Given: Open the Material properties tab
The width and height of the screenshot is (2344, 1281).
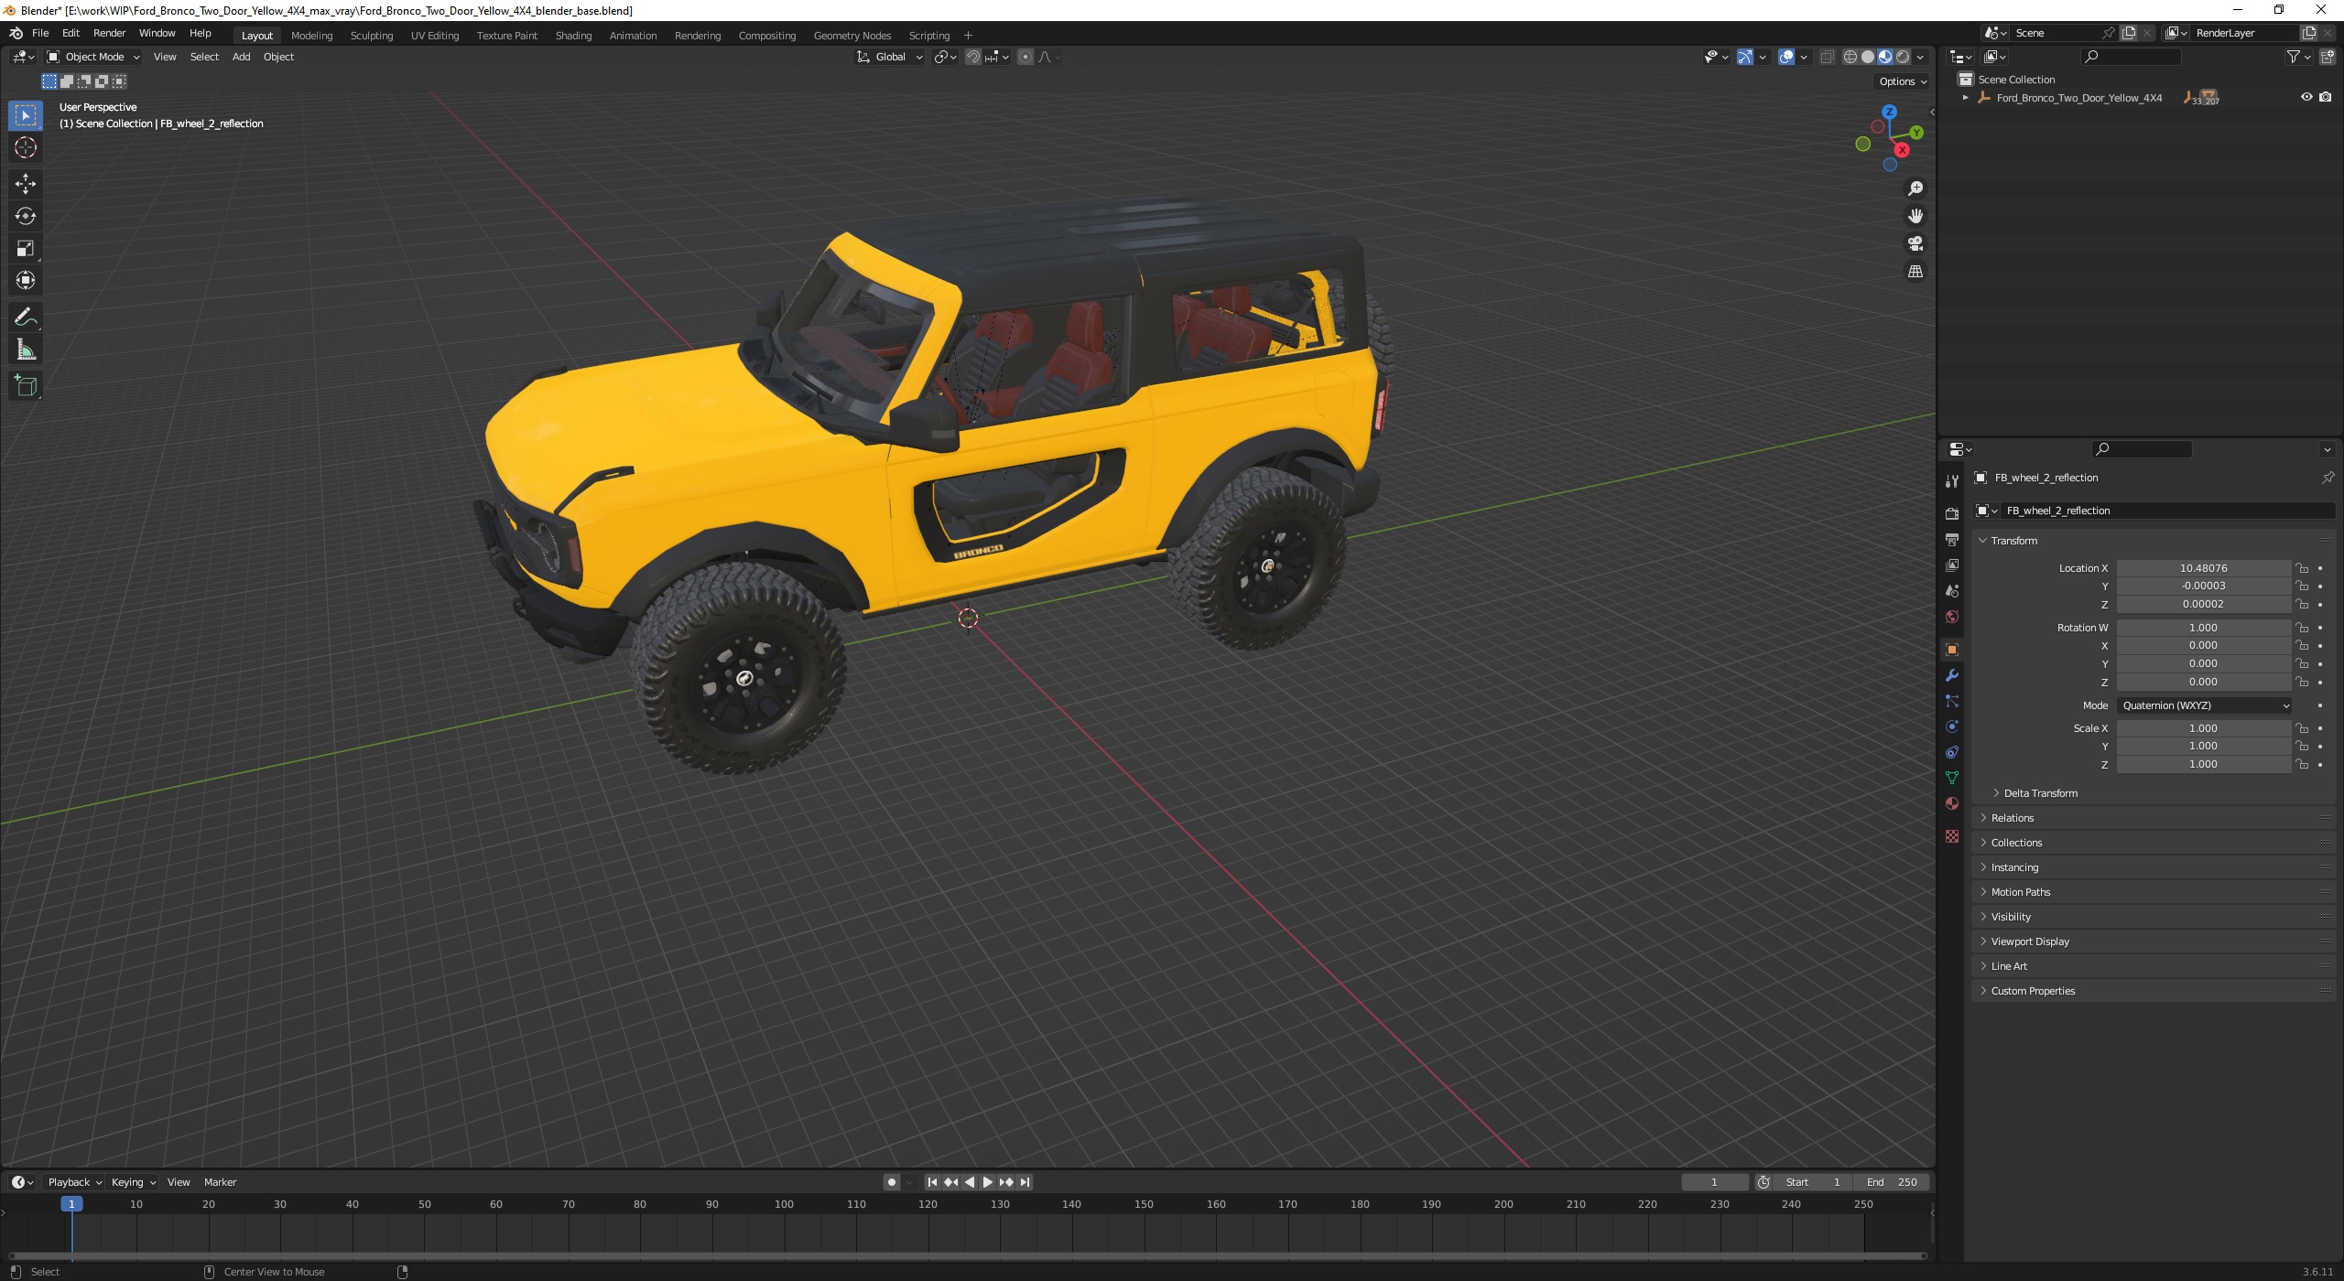Looking at the screenshot, I should pyautogui.click(x=1951, y=803).
